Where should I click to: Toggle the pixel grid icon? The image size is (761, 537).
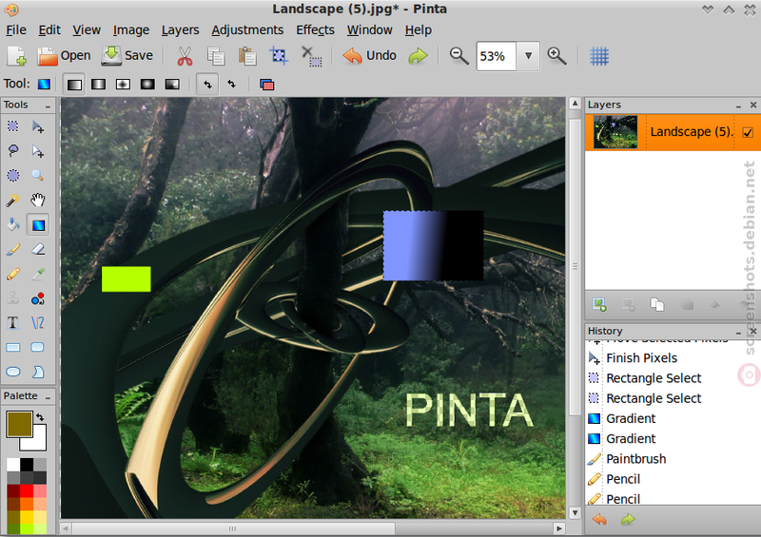click(599, 56)
